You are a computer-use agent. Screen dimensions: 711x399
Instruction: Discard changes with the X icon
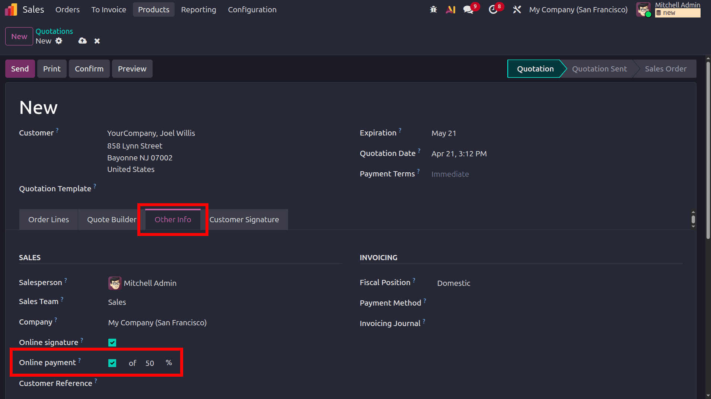coord(97,41)
